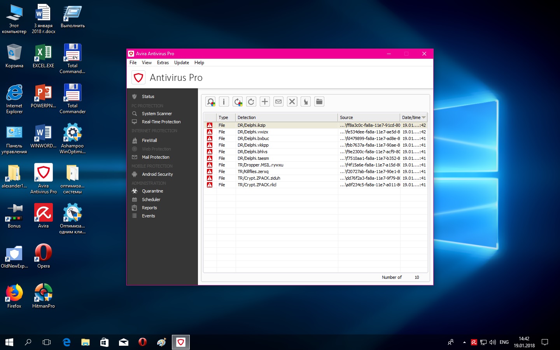Open Scheduler in the sidebar
The image size is (560, 350).
click(x=151, y=199)
